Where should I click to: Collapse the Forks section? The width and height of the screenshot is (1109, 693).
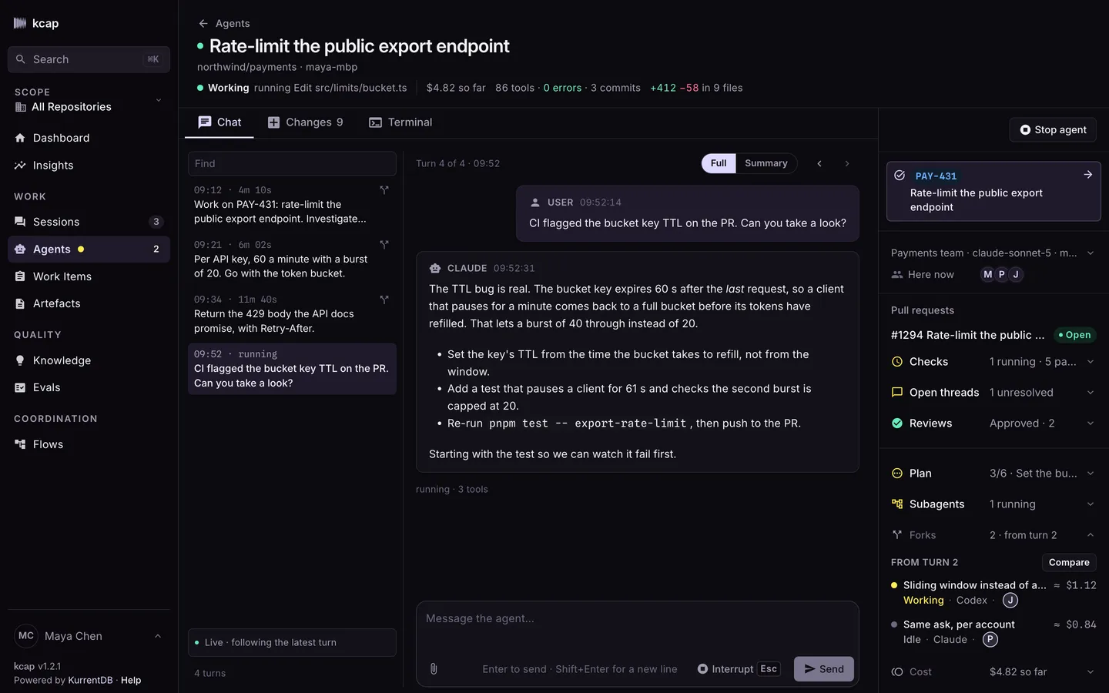click(x=993, y=535)
